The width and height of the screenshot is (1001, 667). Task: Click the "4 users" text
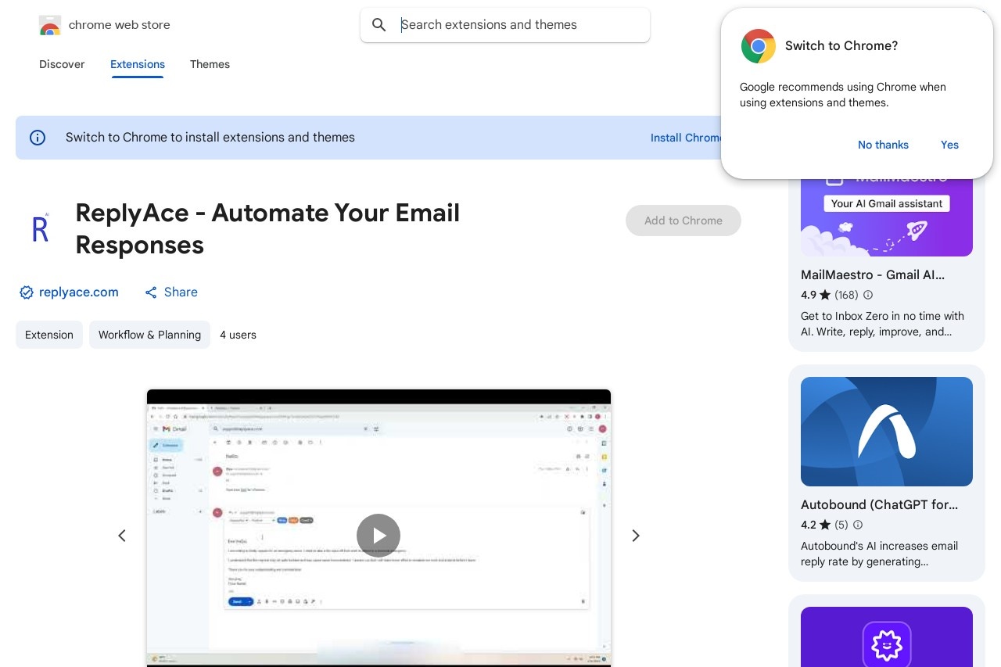238,335
